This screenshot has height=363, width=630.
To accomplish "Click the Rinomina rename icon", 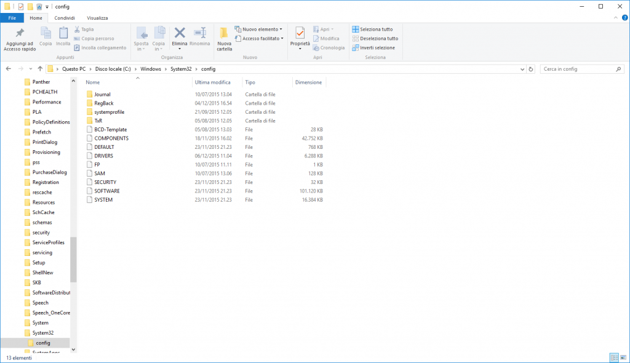I will point(199,36).
